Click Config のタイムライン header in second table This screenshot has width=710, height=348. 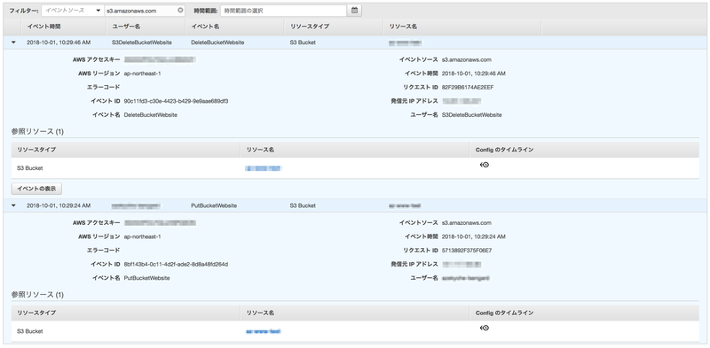[x=504, y=313]
